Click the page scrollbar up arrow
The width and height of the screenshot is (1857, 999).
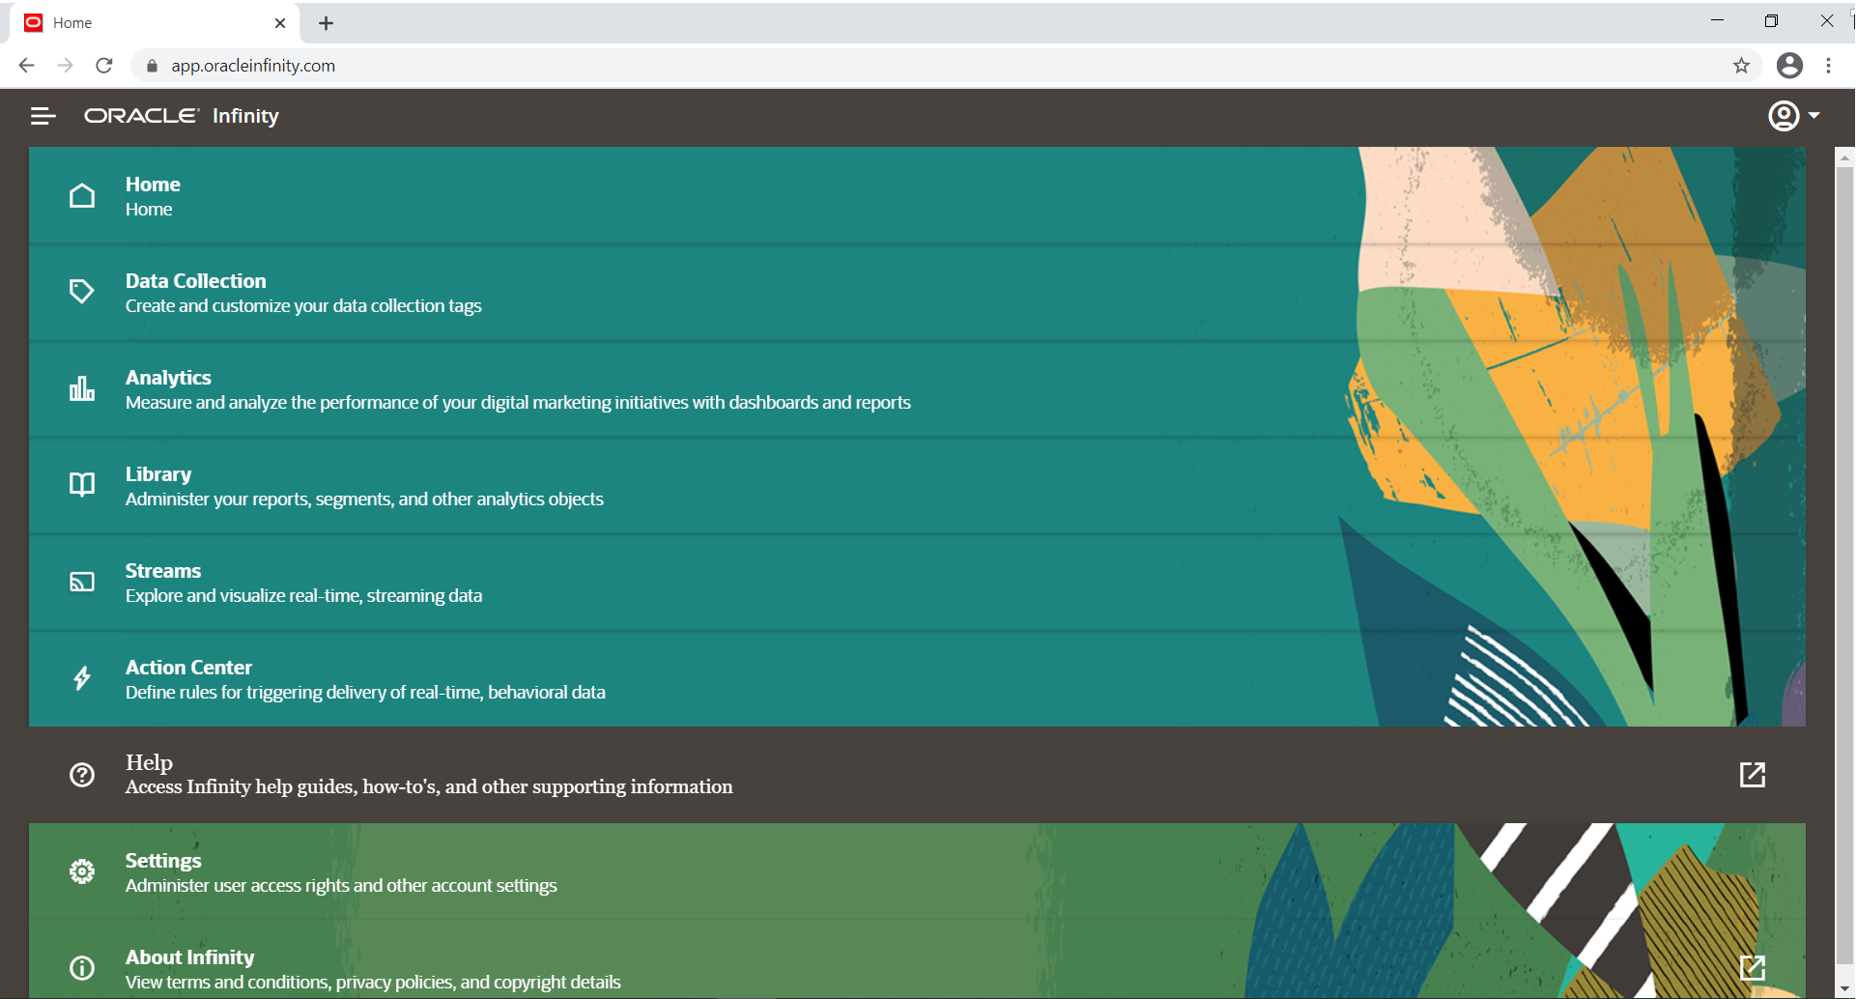pyautogui.click(x=1844, y=157)
